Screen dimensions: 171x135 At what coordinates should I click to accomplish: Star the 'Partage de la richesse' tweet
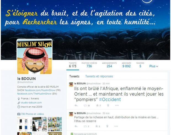point(97,126)
